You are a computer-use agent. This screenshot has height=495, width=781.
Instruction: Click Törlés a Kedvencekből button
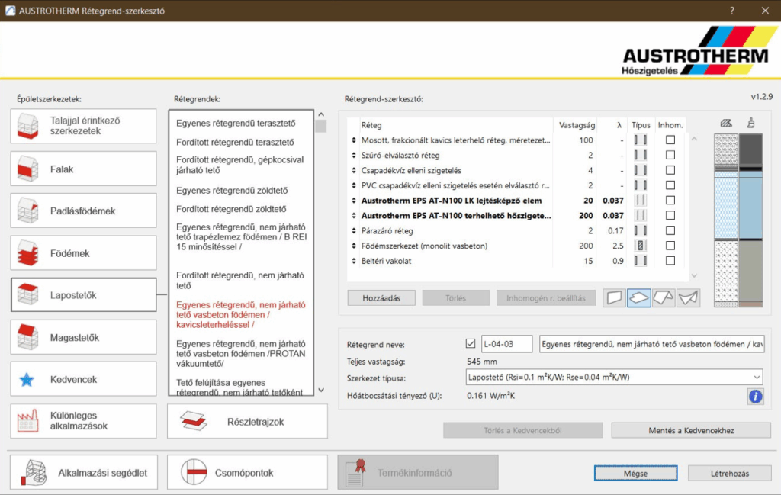click(x=522, y=430)
